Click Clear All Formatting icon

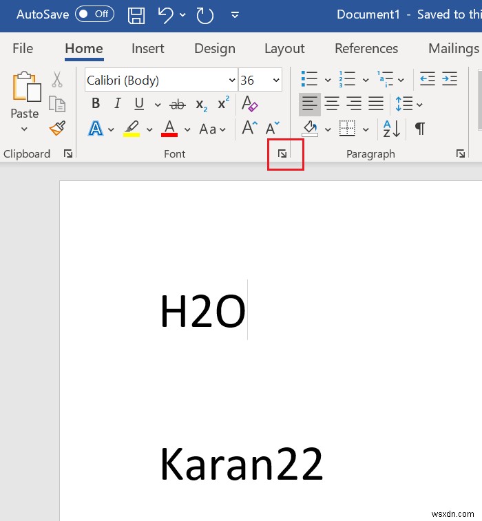[x=249, y=103]
